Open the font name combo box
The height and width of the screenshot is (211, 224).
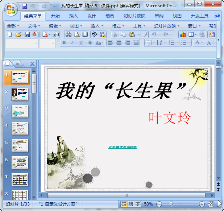click(22, 43)
